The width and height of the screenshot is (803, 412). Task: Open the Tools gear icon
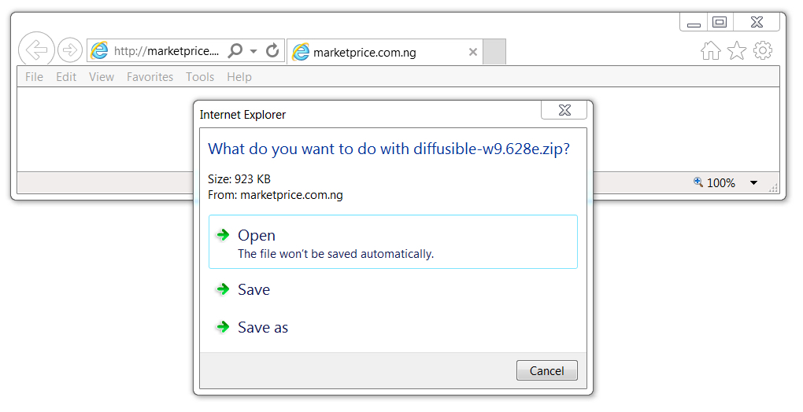pyautogui.click(x=763, y=50)
